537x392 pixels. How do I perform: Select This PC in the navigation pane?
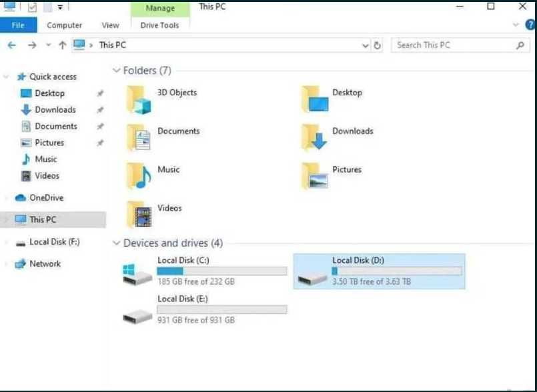pos(53,219)
